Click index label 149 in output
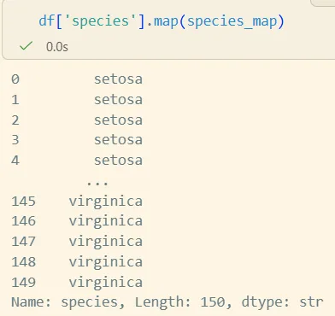Image resolution: width=335 pixels, height=316 pixels. pos(24,283)
